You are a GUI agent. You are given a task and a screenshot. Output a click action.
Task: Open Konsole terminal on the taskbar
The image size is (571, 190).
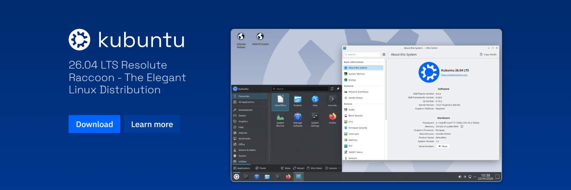click(278, 177)
